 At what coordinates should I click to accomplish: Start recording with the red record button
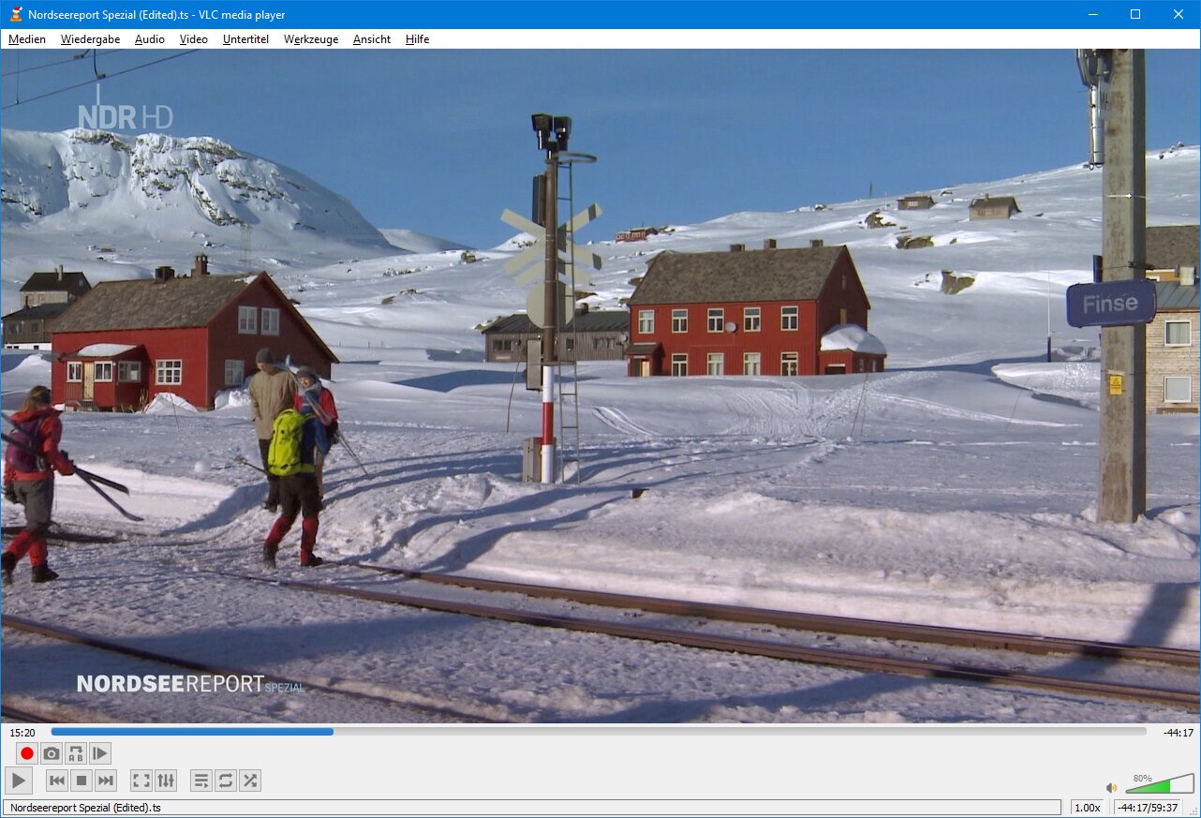[27, 753]
